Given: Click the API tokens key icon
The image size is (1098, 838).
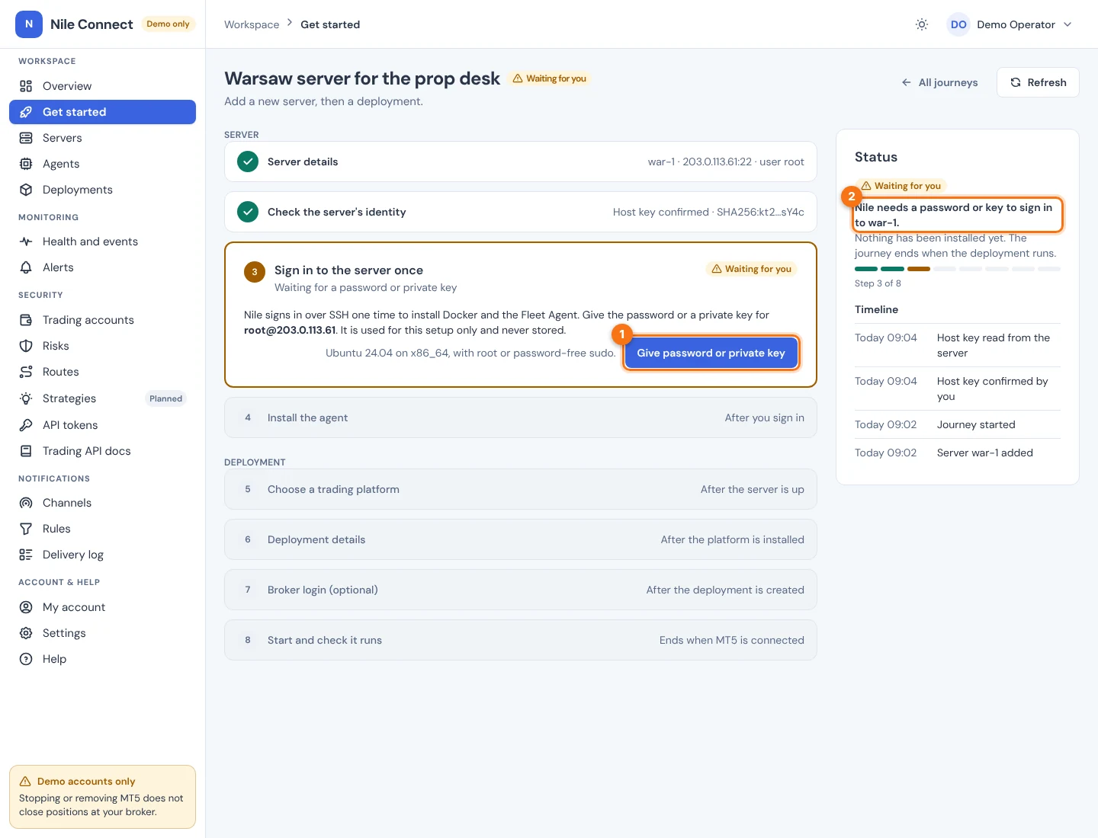Looking at the screenshot, I should click(x=26, y=425).
